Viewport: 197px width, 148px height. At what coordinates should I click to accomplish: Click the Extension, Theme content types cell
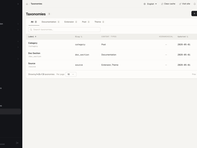pyautogui.click(x=110, y=65)
